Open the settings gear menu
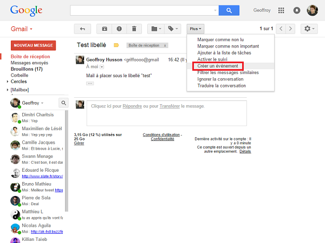 click(x=309, y=29)
